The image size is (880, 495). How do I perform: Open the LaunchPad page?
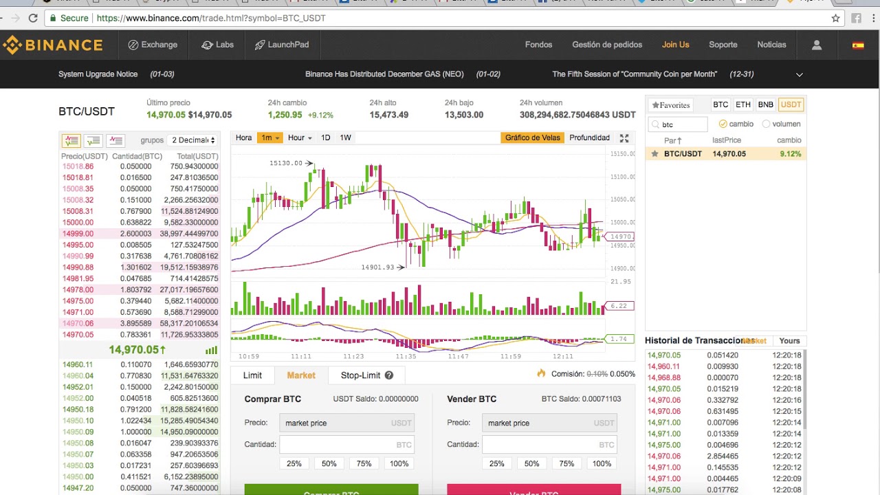tap(282, 45)
